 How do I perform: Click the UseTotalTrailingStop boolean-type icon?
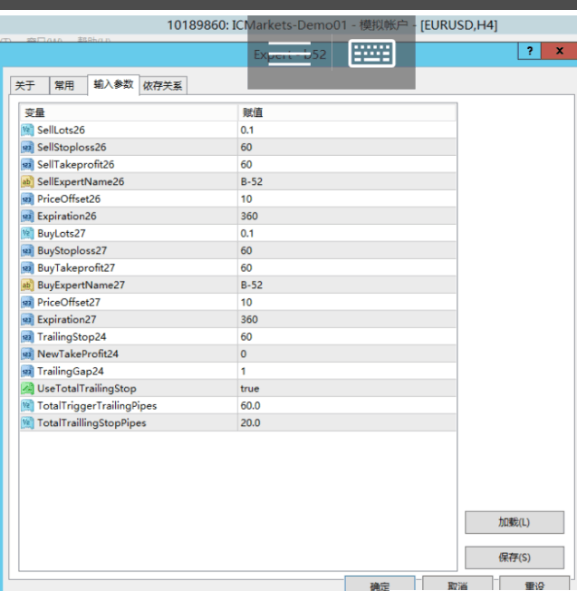[x=27, y=389]
